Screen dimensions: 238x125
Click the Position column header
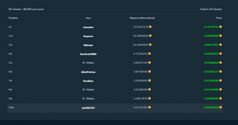click(13, 18)
